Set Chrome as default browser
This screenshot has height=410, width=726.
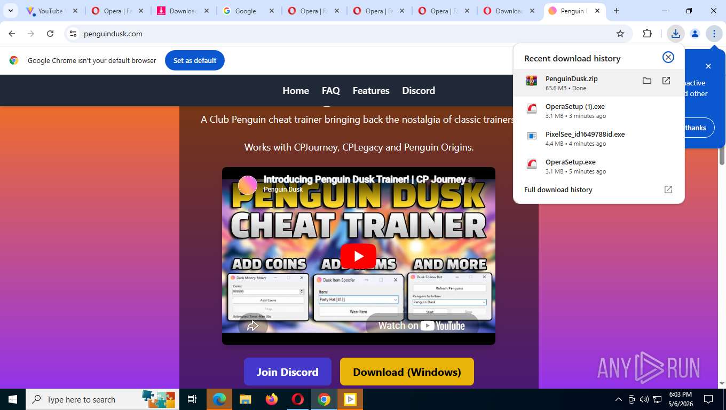click(x=195, y=60)
